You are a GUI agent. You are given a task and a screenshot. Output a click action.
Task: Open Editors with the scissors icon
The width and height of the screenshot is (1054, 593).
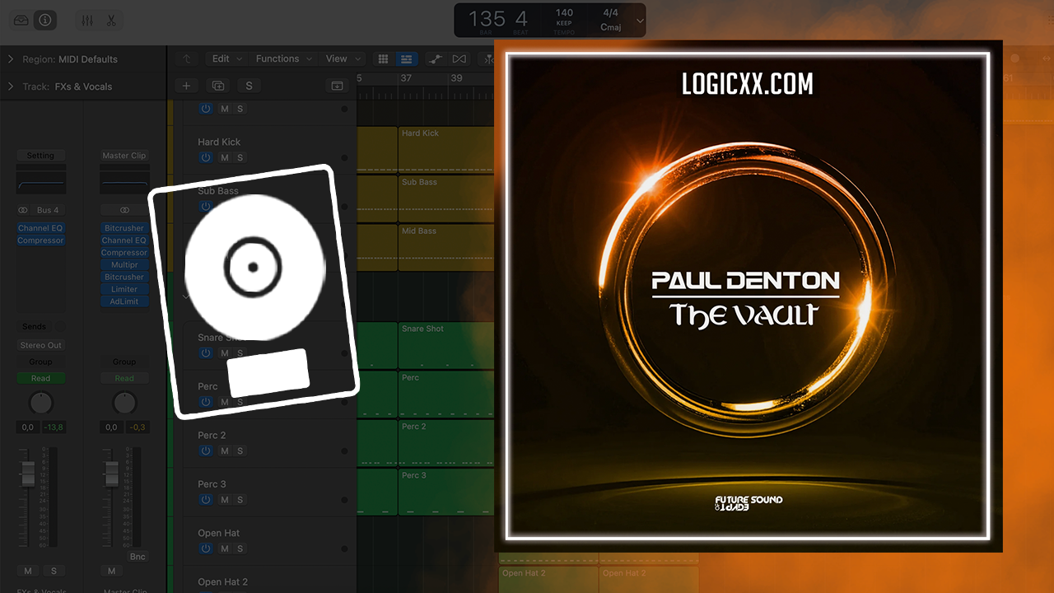(x=111, y=21)
